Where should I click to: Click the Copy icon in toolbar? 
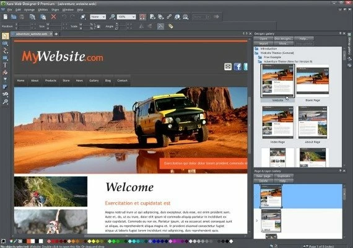[32, 17]
